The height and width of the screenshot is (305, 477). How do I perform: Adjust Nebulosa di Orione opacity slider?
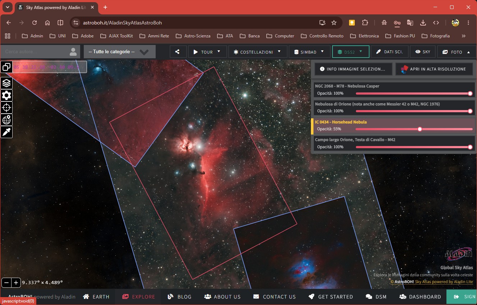point(413,111)
